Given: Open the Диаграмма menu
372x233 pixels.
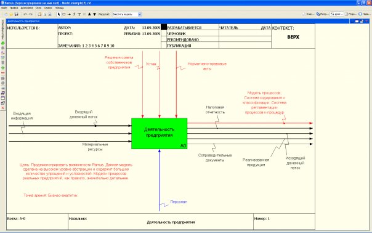Looking at the screenshot, I should point(26,8).
